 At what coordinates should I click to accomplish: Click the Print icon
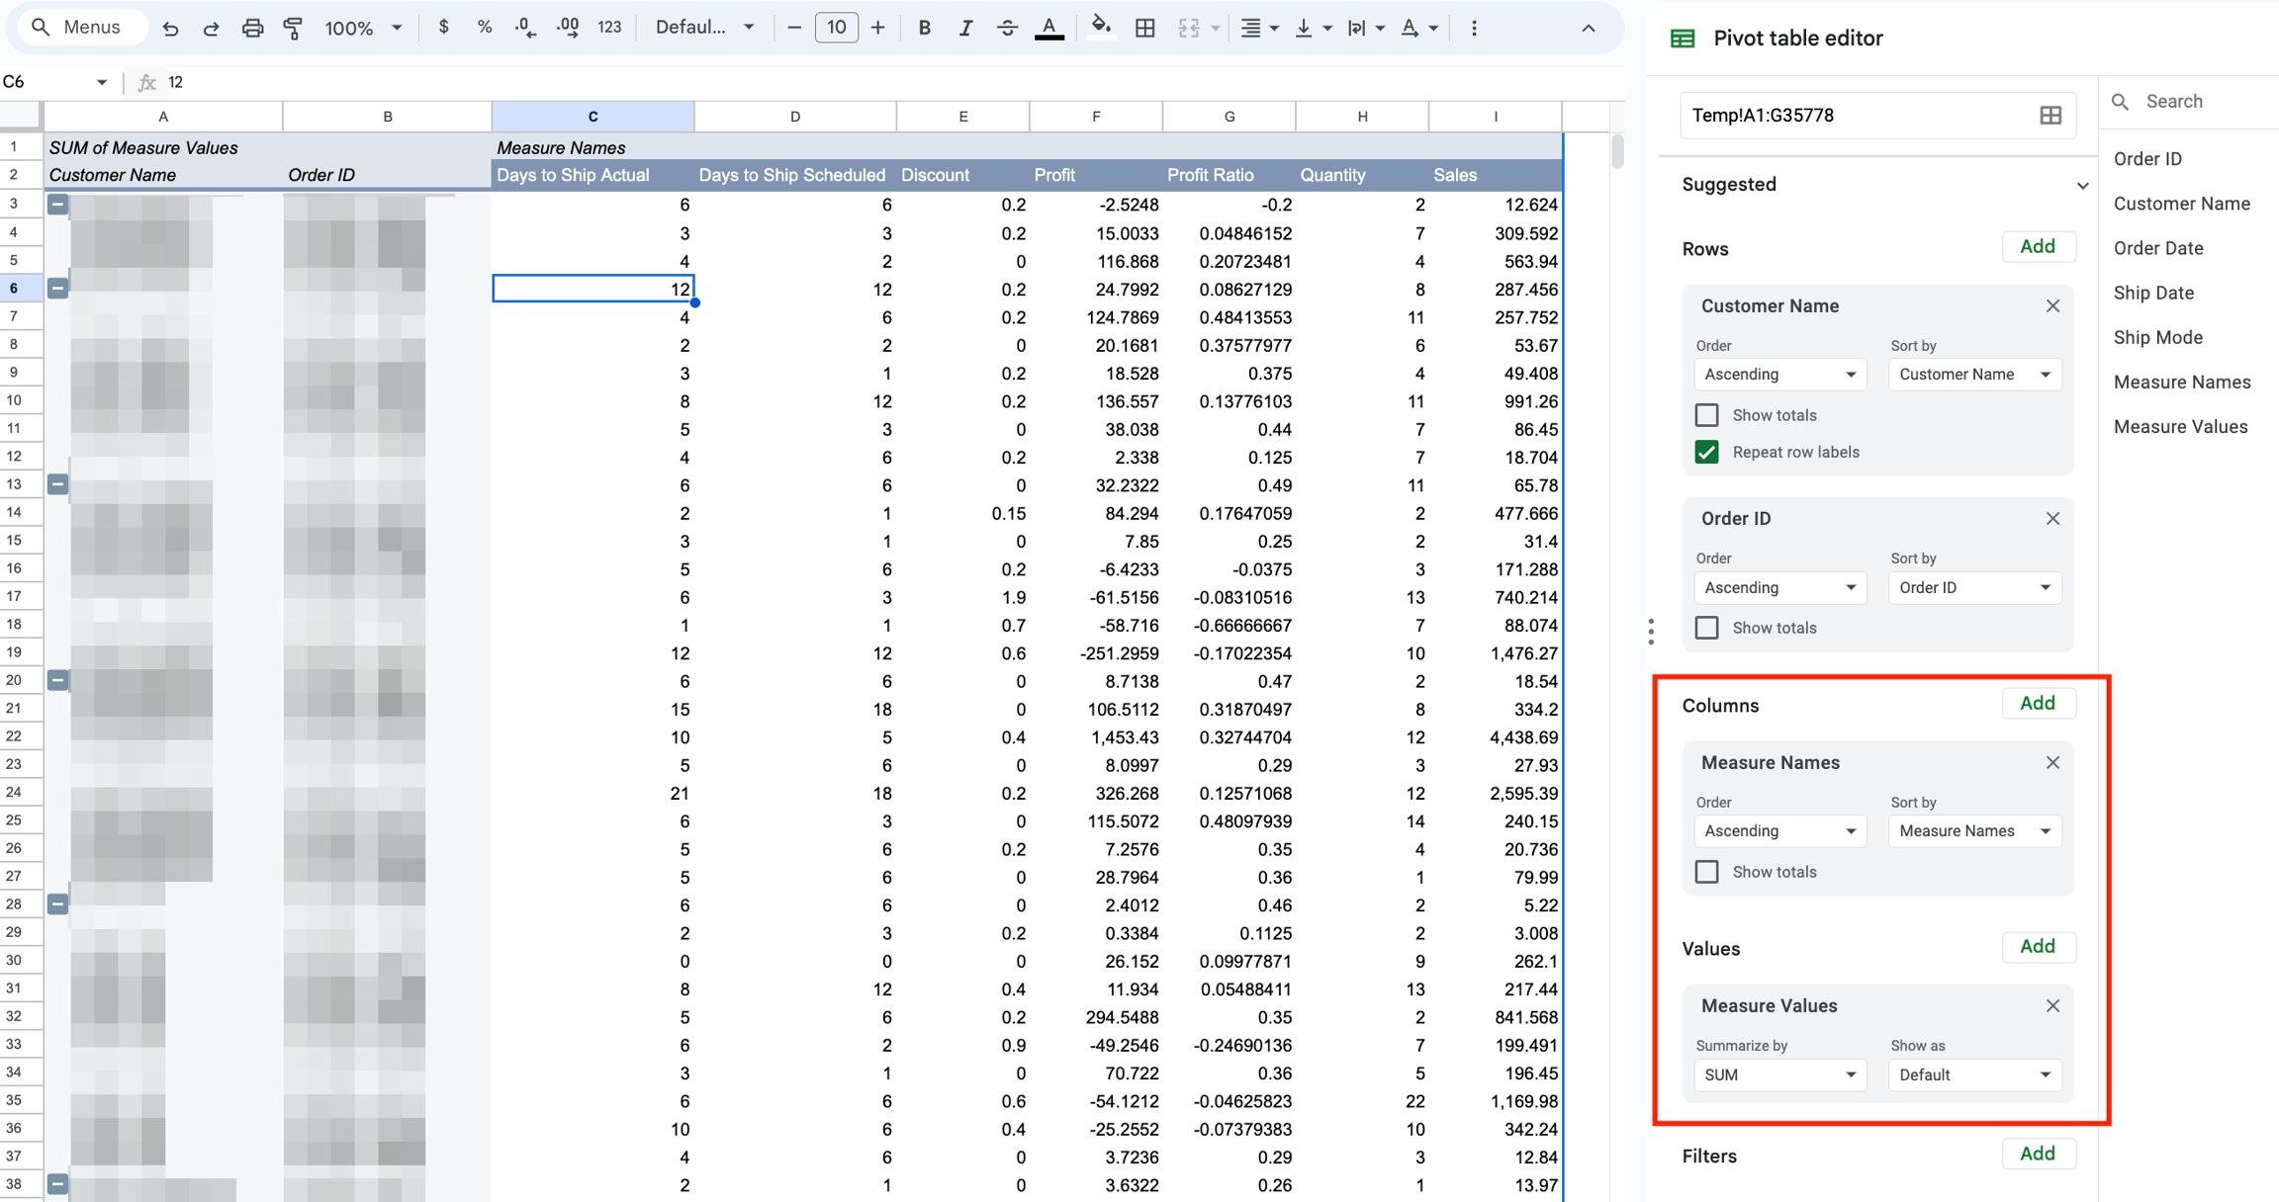(x=252, y=28)
